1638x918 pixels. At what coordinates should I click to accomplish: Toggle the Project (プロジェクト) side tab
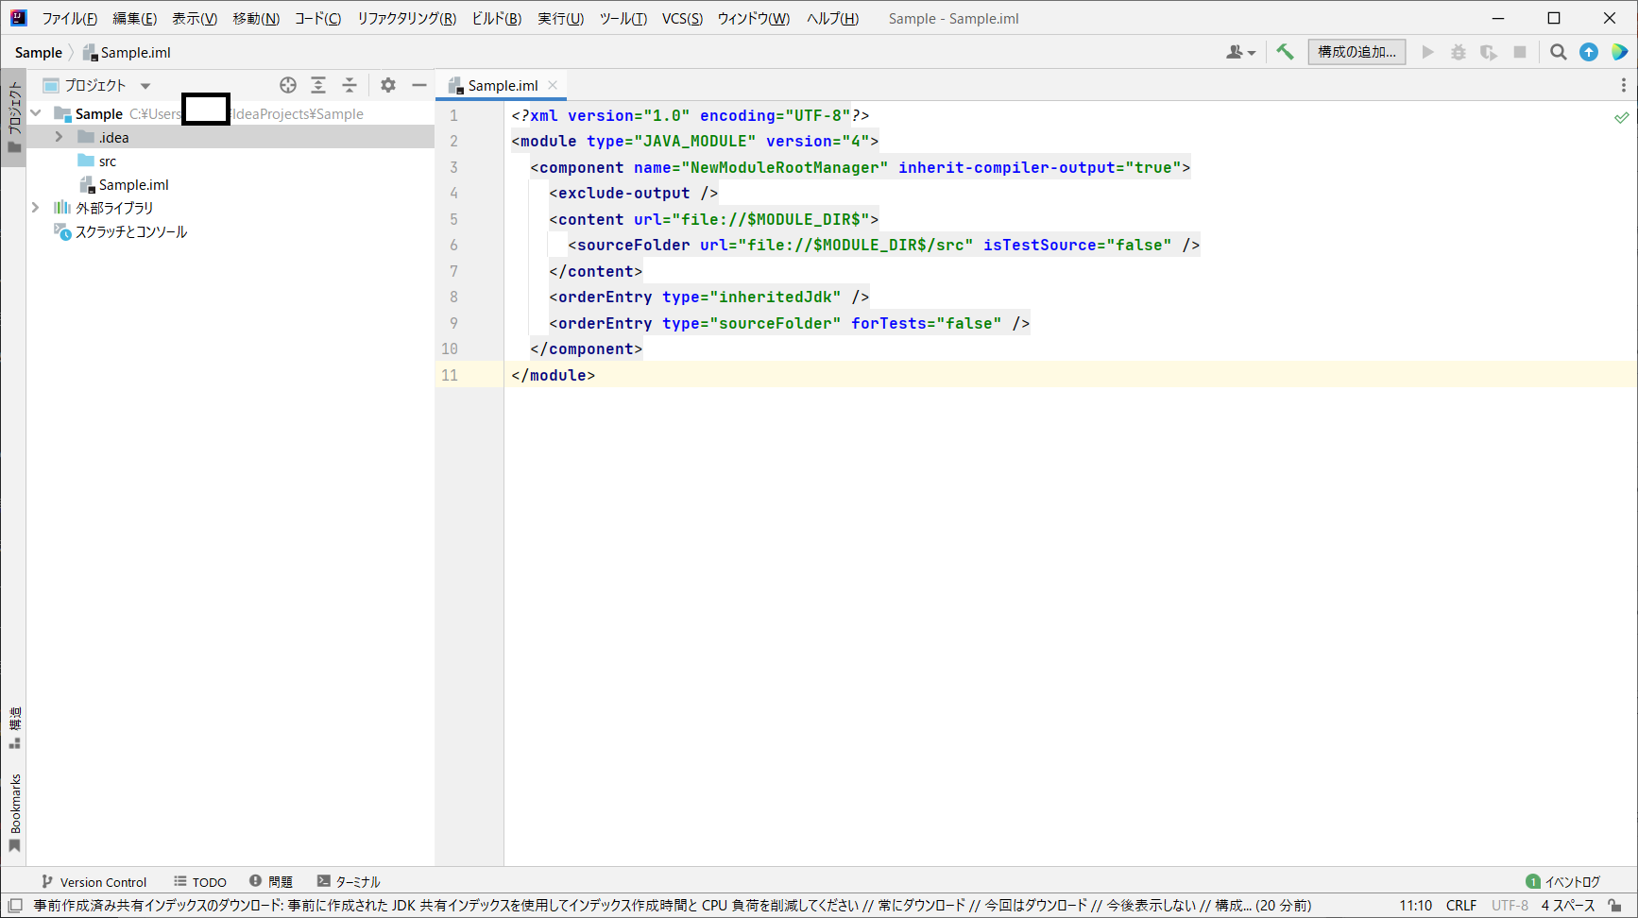(14, 117)
